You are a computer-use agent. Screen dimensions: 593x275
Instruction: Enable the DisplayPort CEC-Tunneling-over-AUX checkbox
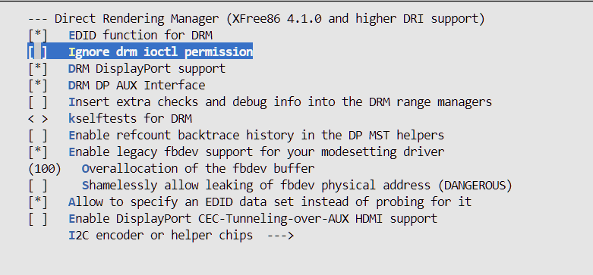pyautogui.click(x=38, y=218)
